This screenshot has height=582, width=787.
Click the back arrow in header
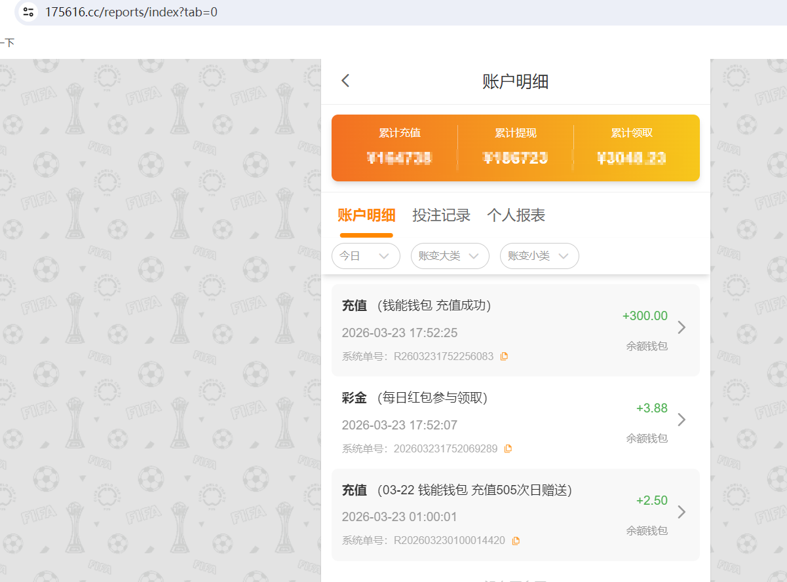click(x=345, y=81)
